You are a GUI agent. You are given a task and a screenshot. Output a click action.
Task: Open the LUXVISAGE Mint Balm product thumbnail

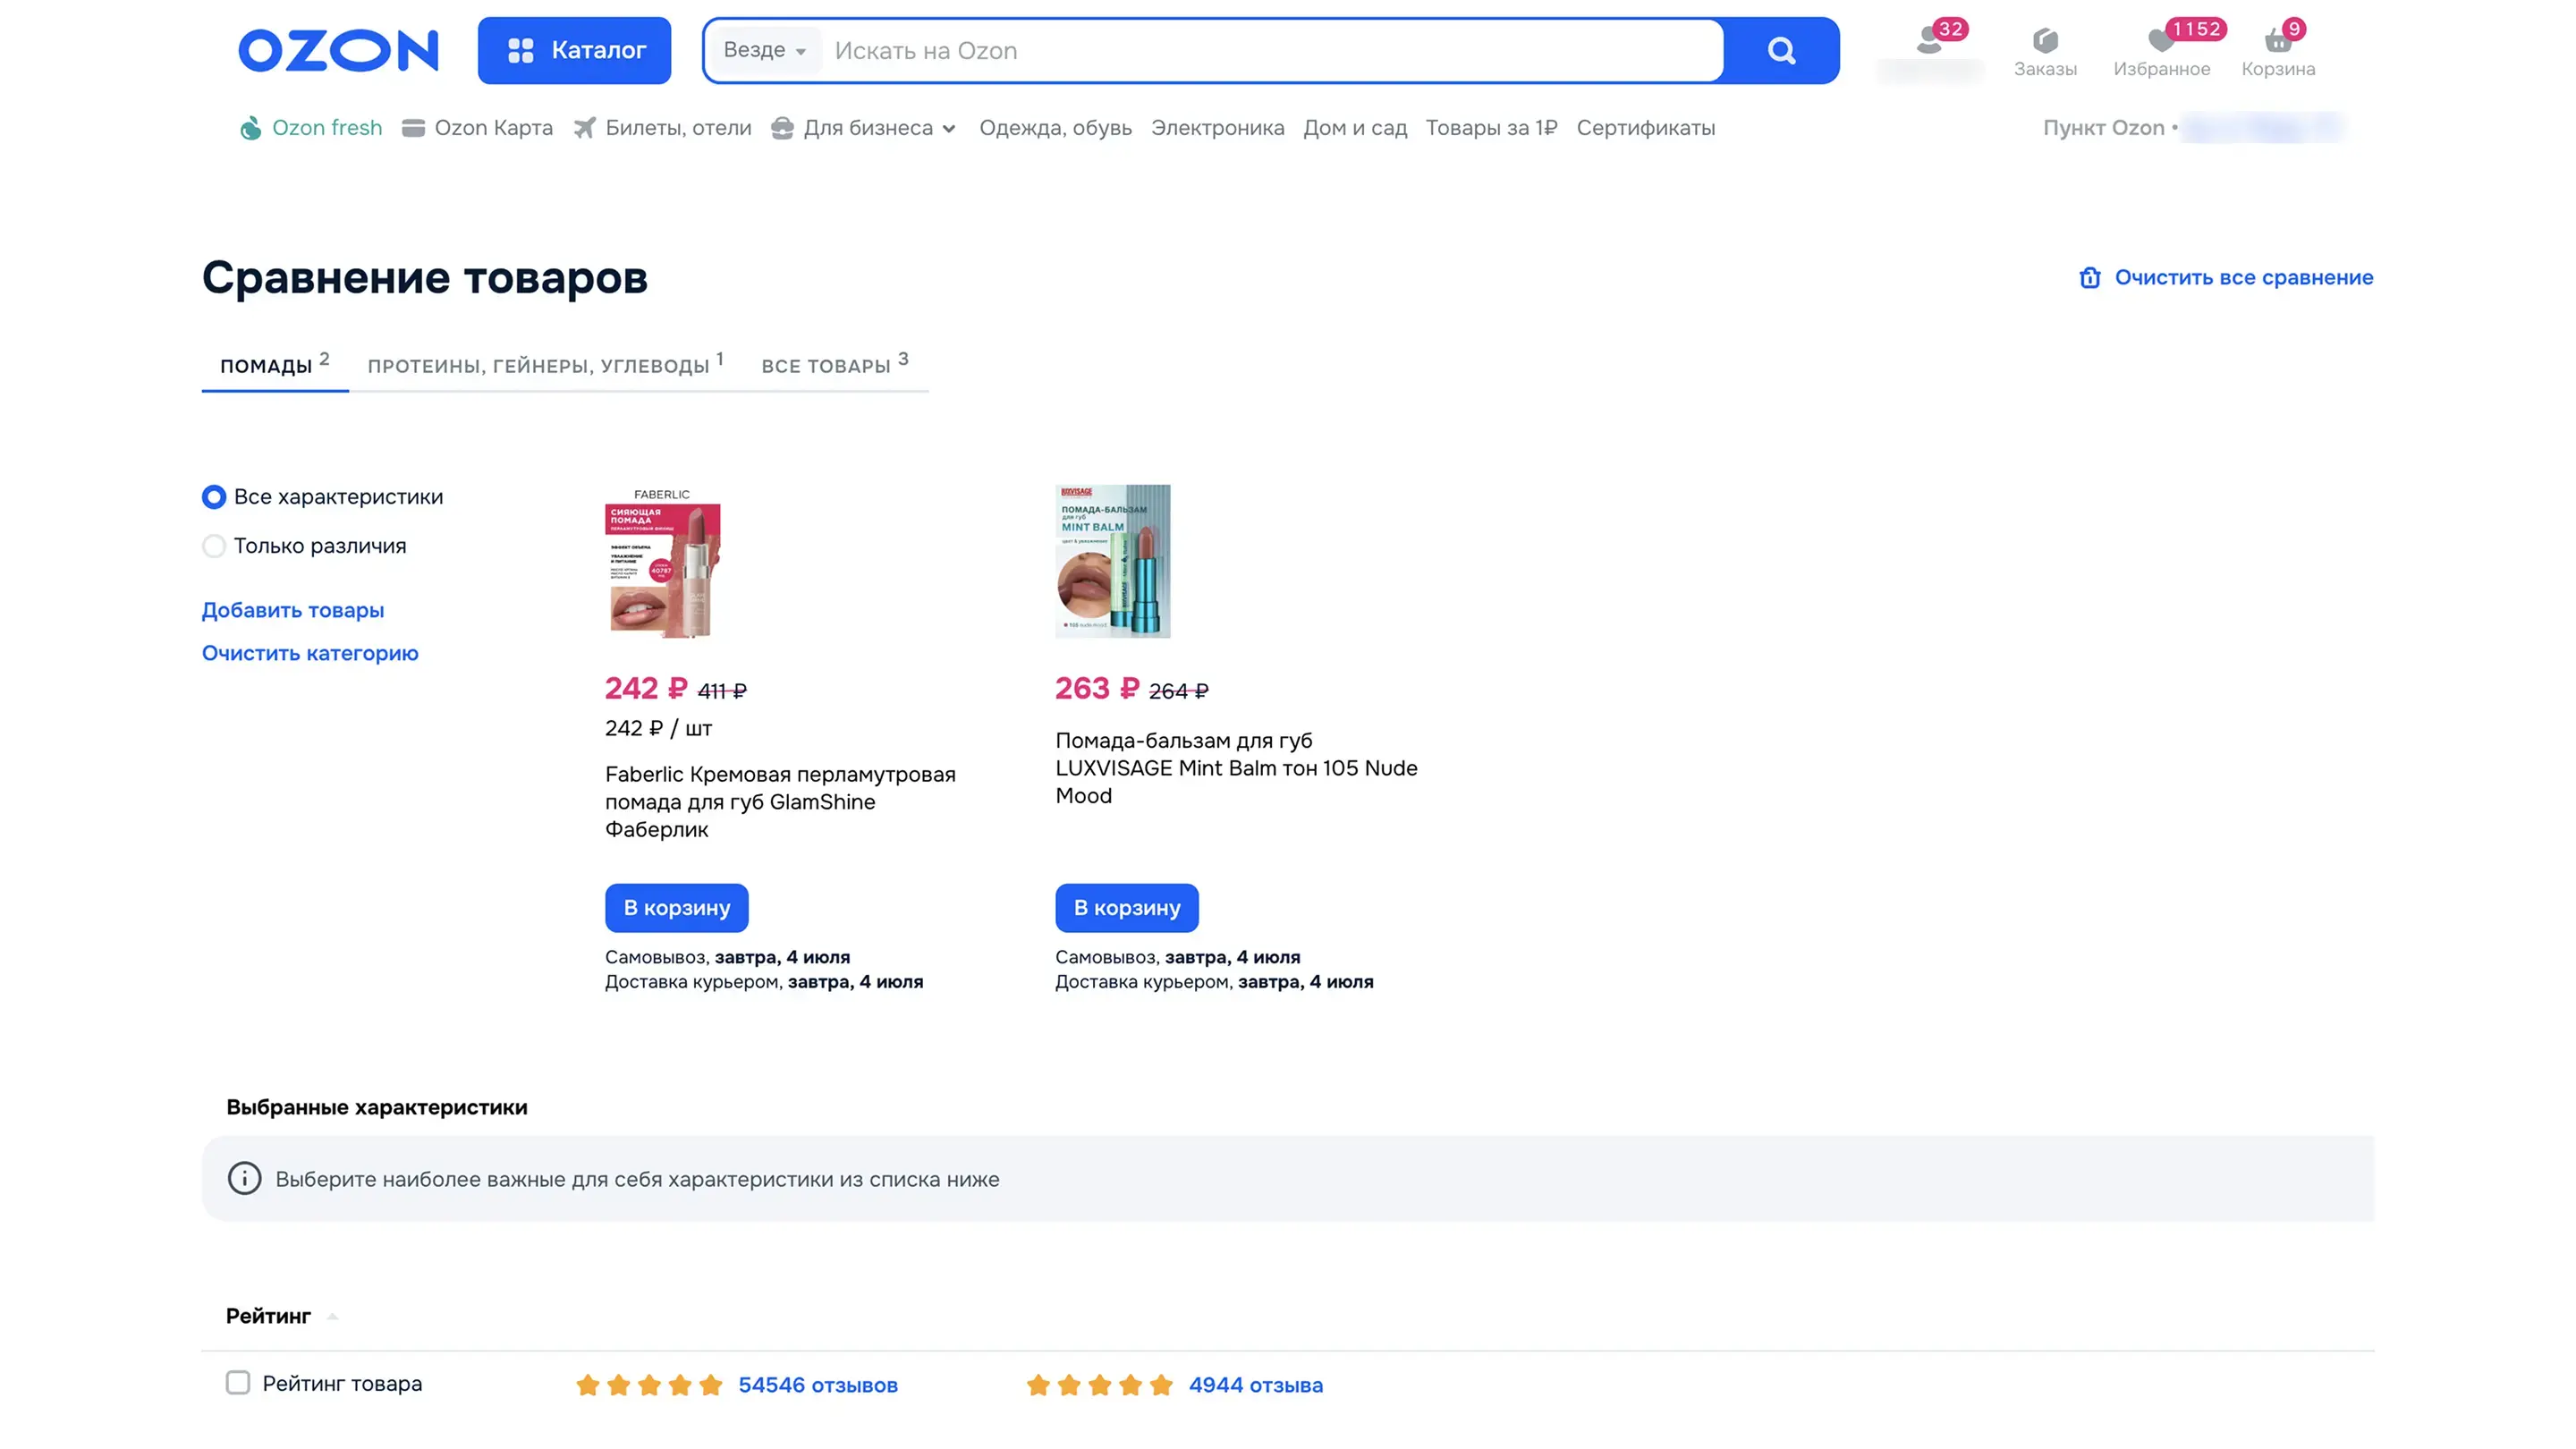[x=1113, y=561]
